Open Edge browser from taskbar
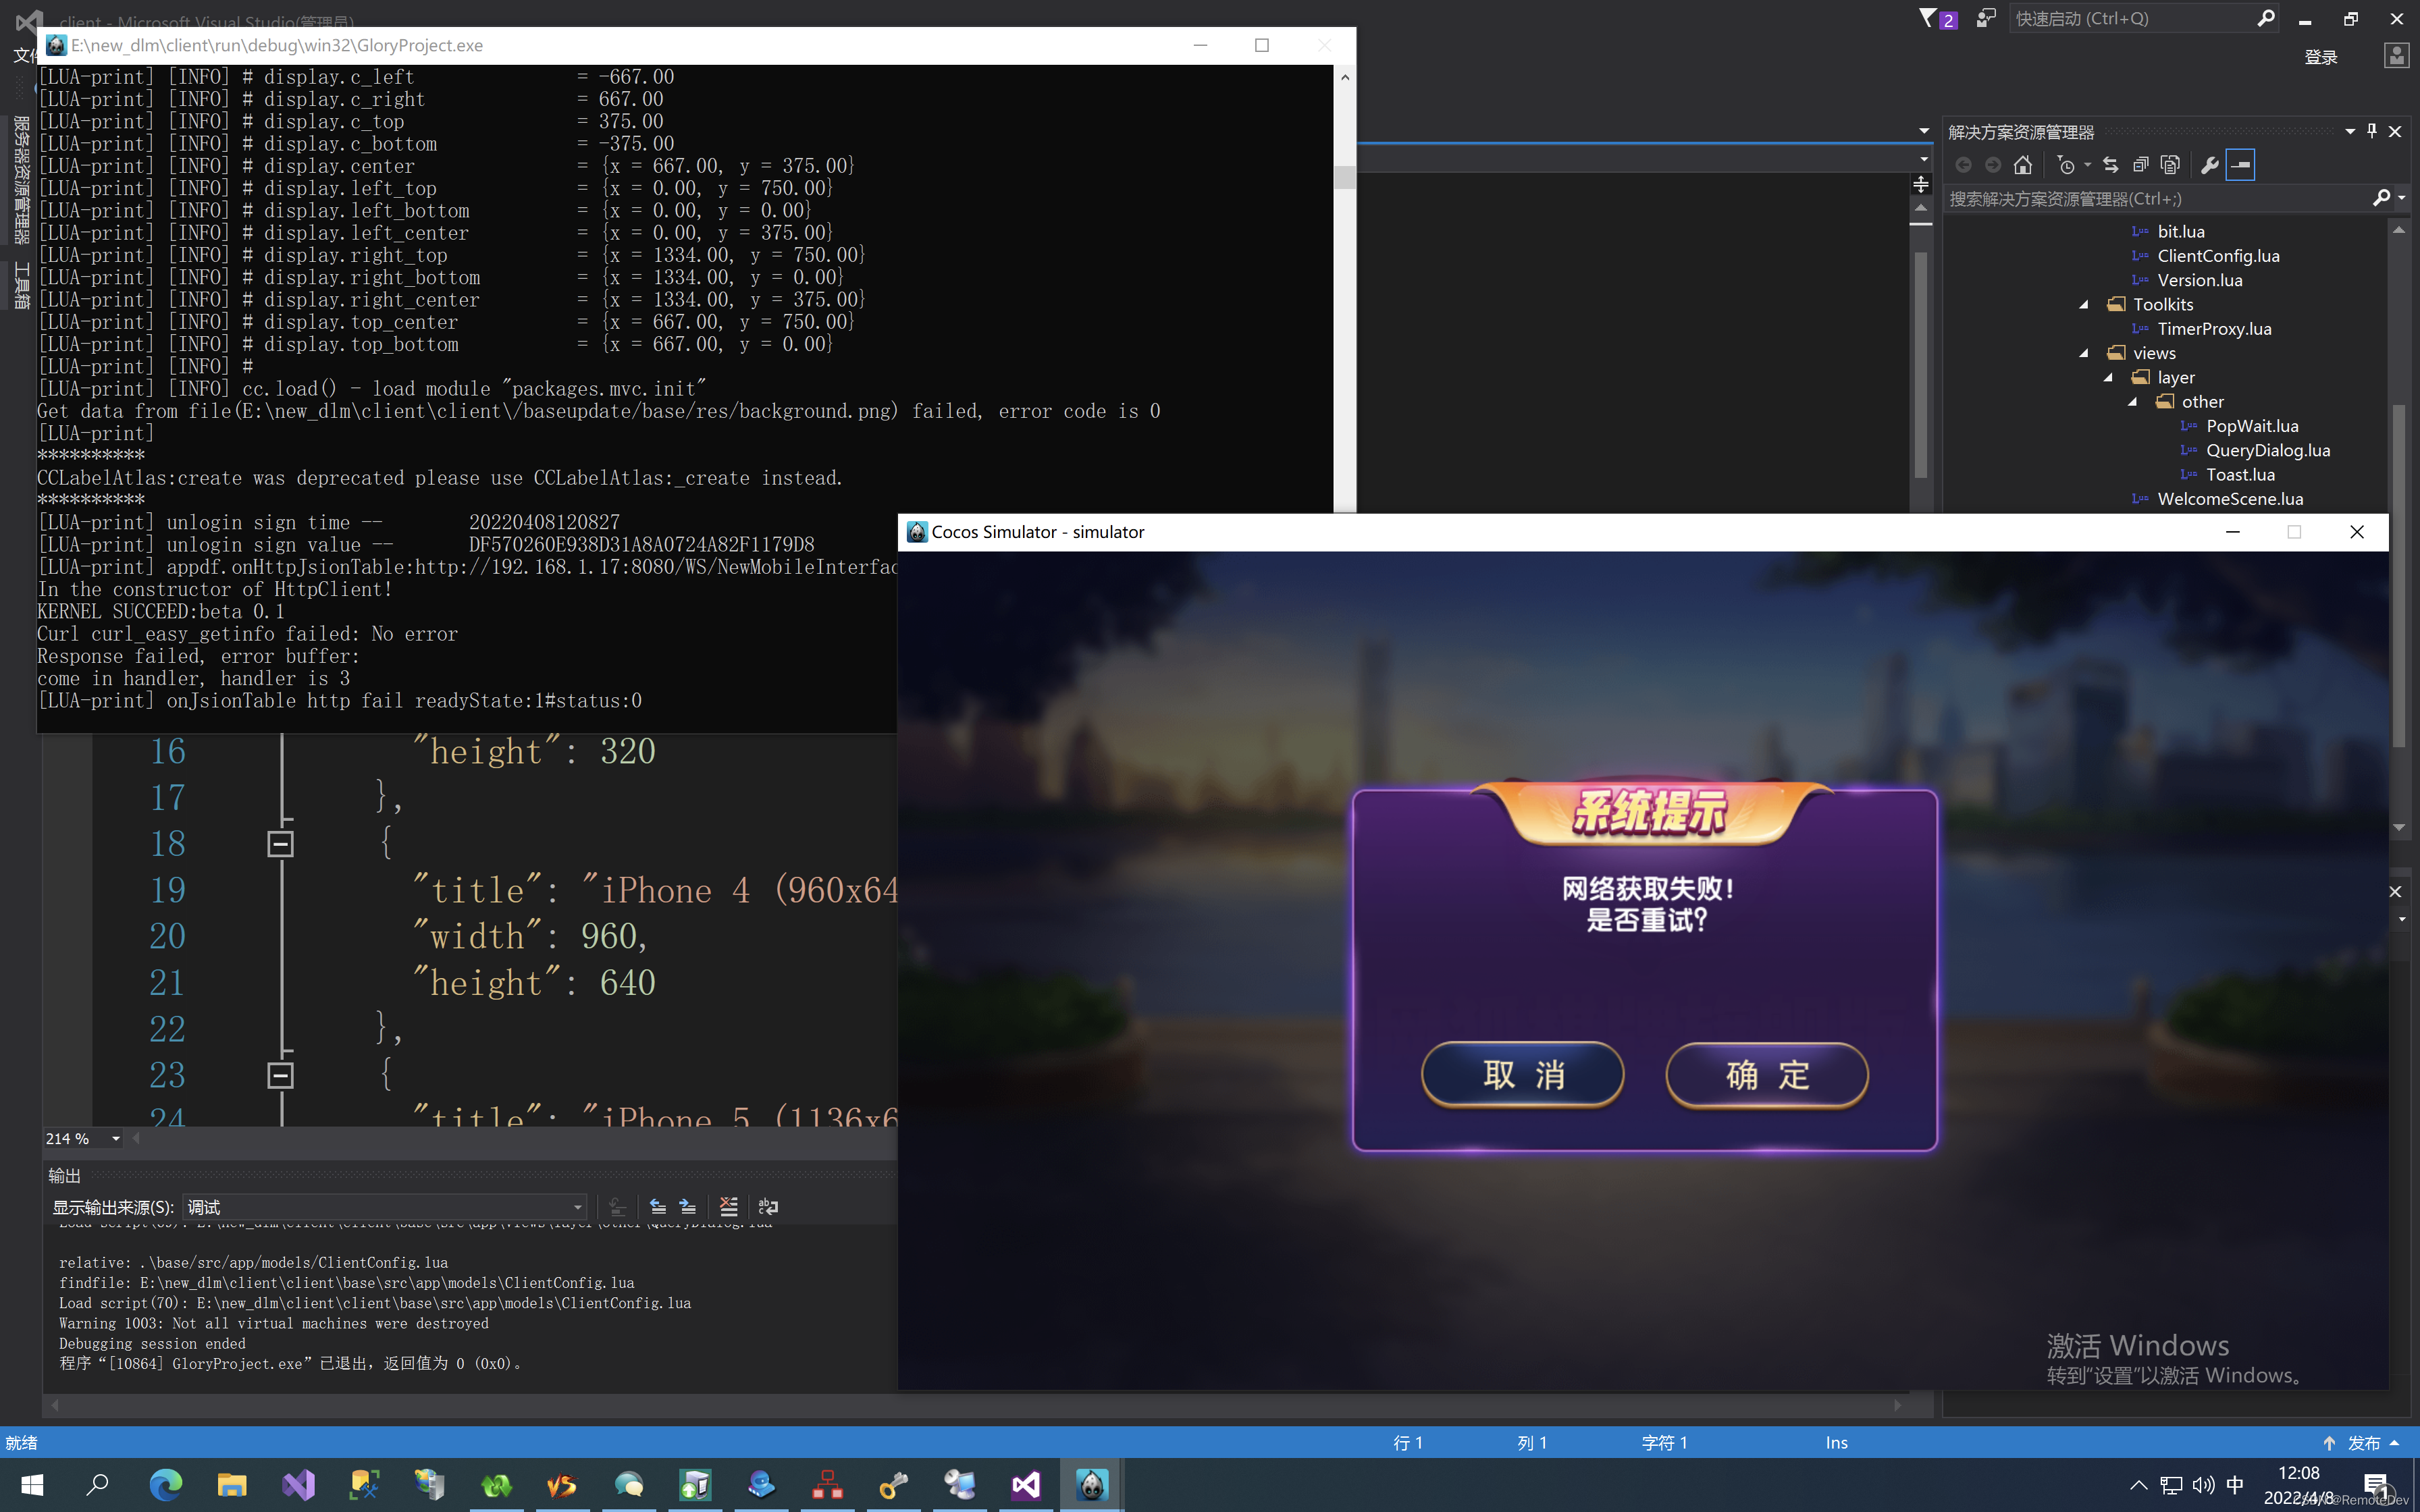The height and width of the screenshot is (1512, 2420). (165, 1485)
